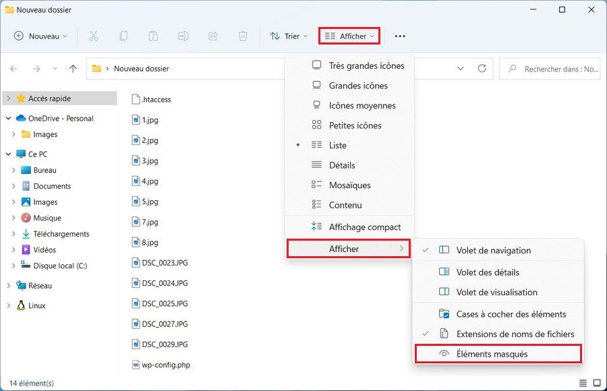Click the up-one-level arrow icon
Image resolution: width=607 pixels, height=391 pixels.
pos(74,68)
